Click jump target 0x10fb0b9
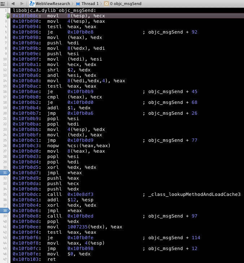 [x=80, y=92]
